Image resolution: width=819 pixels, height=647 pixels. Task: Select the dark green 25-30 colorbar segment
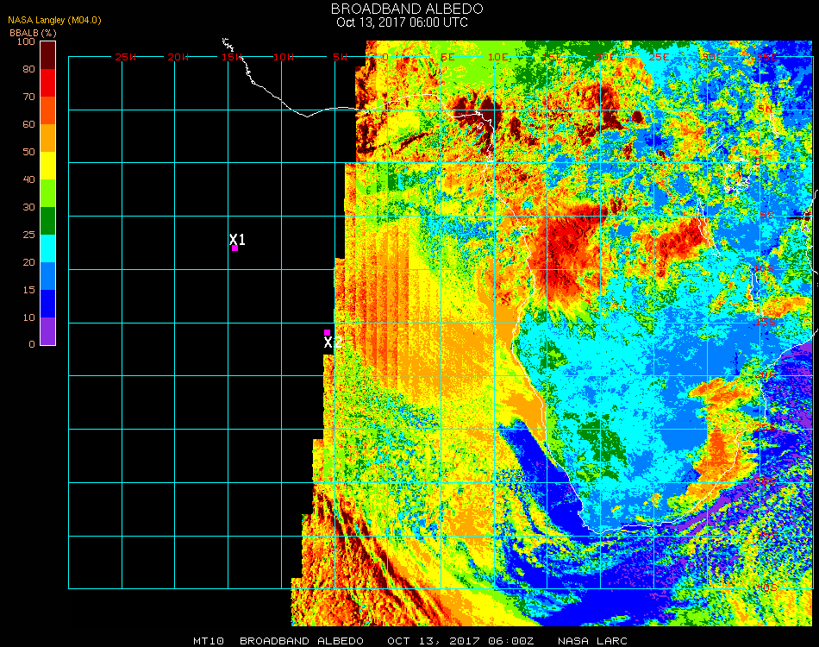[x=48, y=221]
